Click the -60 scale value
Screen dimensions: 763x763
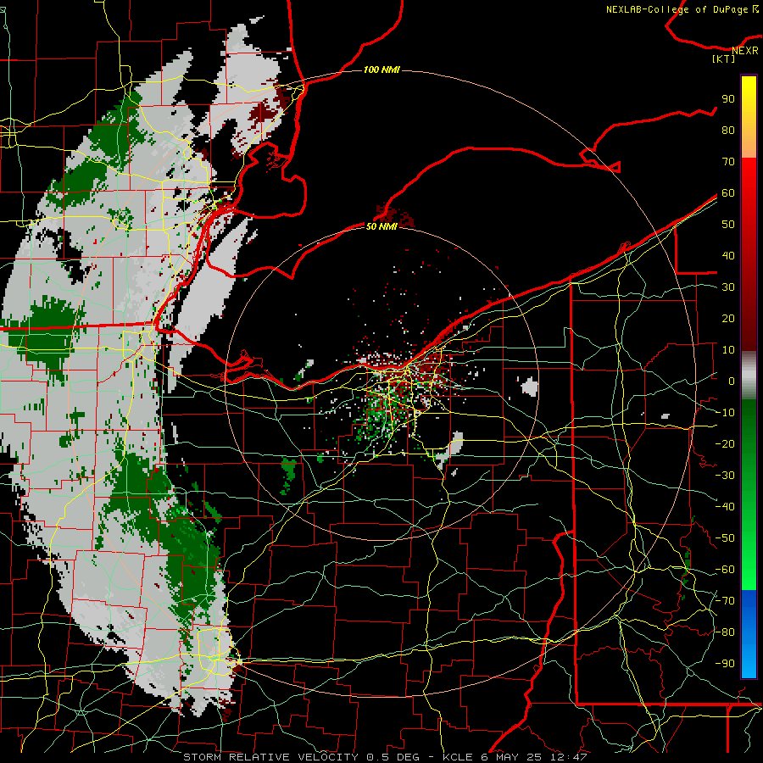point(725,570)
